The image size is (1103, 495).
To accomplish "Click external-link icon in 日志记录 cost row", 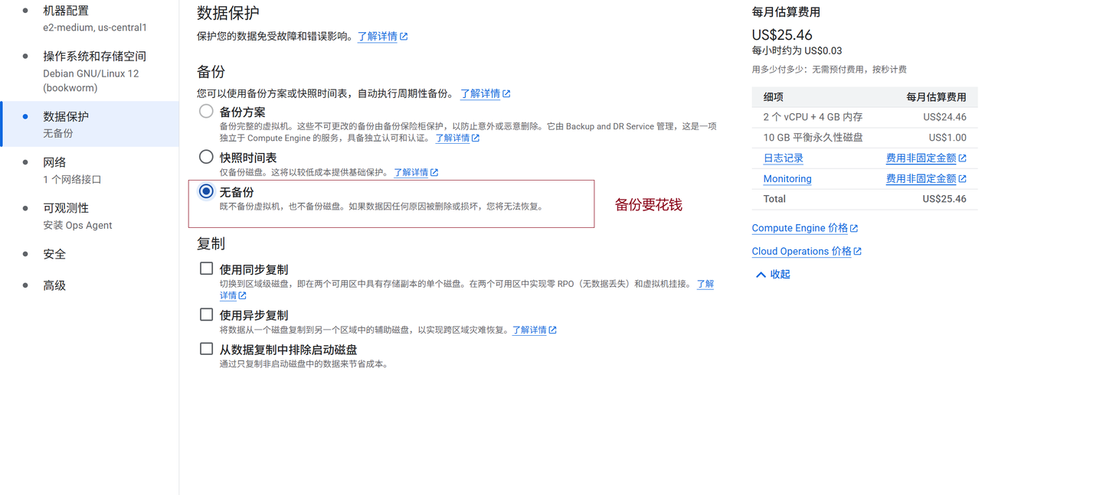I will [x=962, y=158].
